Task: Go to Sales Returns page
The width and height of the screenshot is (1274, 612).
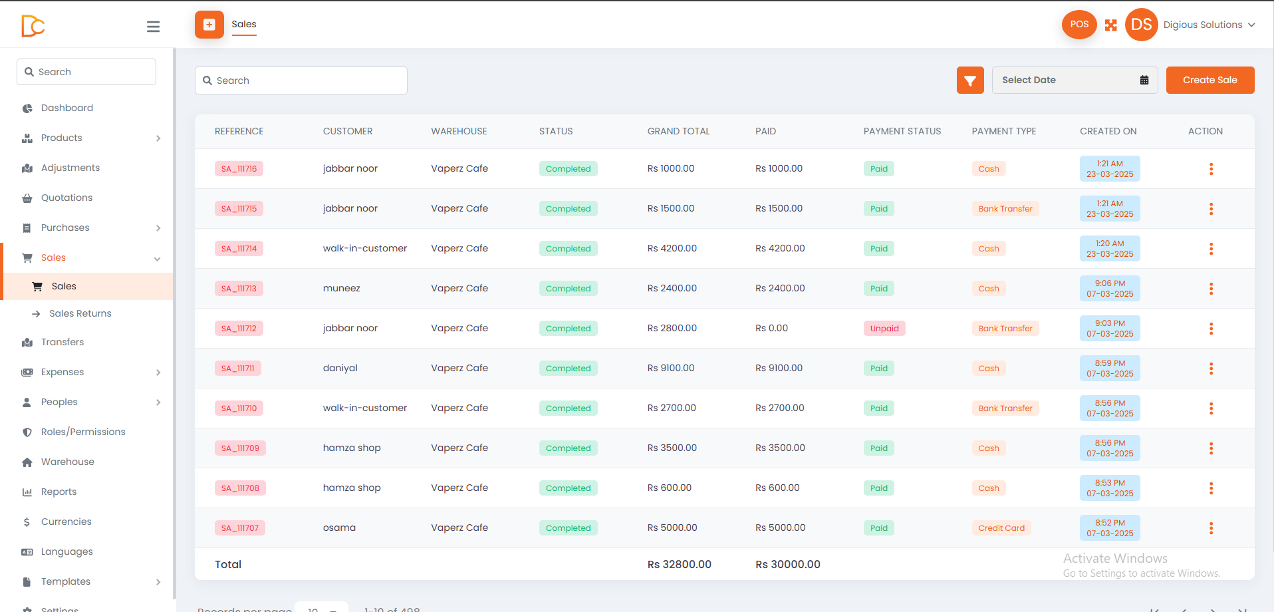Action: [x=80, y=313]
